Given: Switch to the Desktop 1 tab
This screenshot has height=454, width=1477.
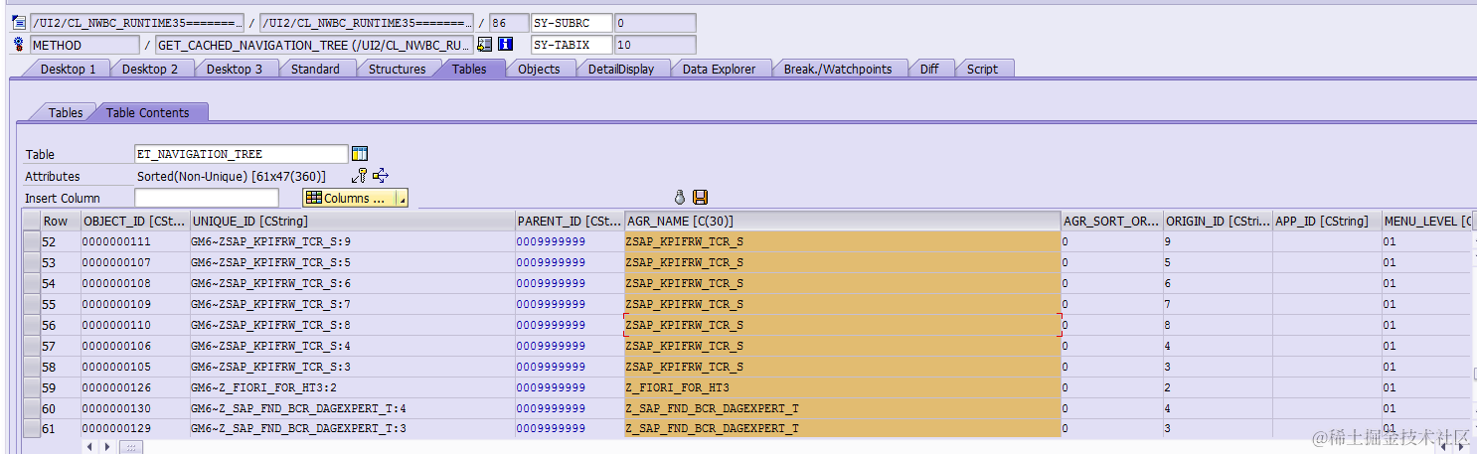Looking at the screenshot, I should (x=68, y=69).
